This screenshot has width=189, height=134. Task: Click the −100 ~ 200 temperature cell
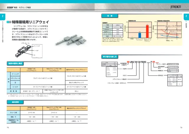[54, 117]
